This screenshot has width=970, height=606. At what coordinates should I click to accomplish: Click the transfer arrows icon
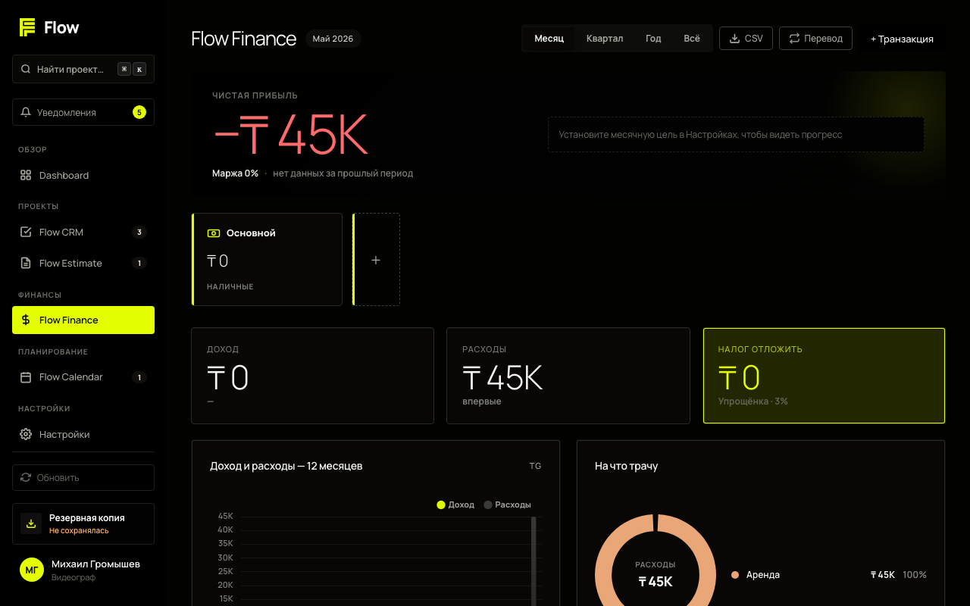794,39
